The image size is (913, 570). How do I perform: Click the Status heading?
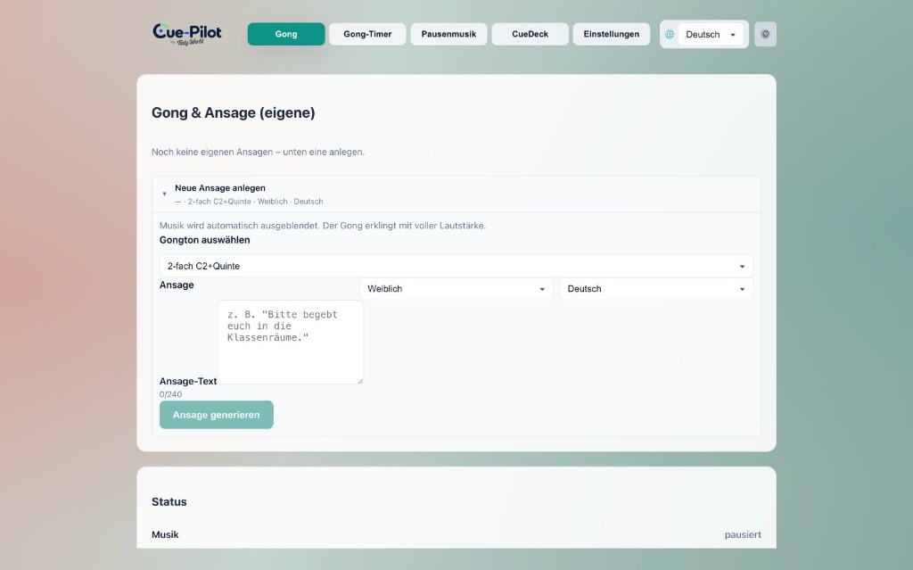tap(169, 502)
